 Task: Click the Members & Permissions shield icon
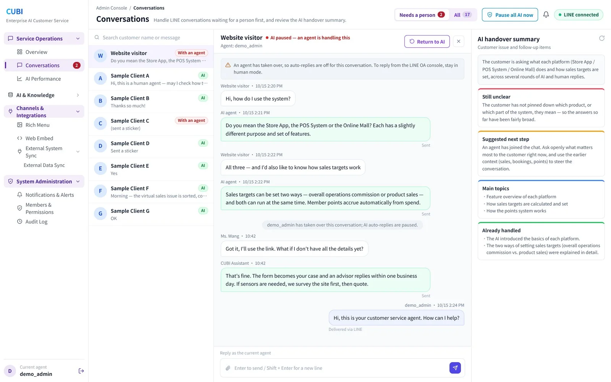(19, 208)
